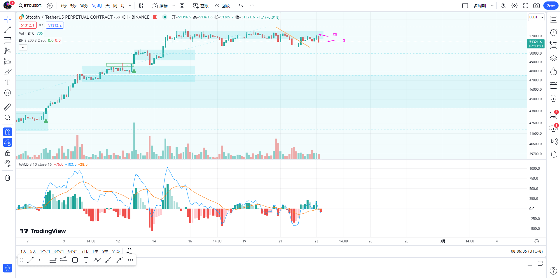Screen dimensions: 560x278
Task: Click the sell price 51312.1 button
Action: click(x=28, y=25)
